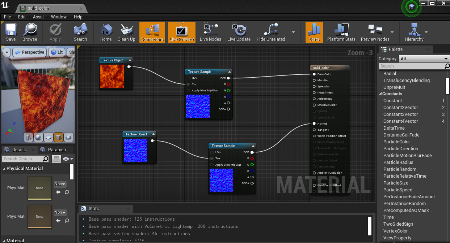Switch preview viewport mesh to cube shape
Screen dimensions: 450x243
click(58, 137)
